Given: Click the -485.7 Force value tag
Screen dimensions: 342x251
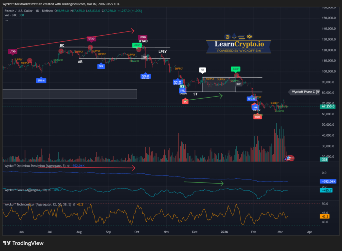Looking at the screenshot, I should click(326, 190).
